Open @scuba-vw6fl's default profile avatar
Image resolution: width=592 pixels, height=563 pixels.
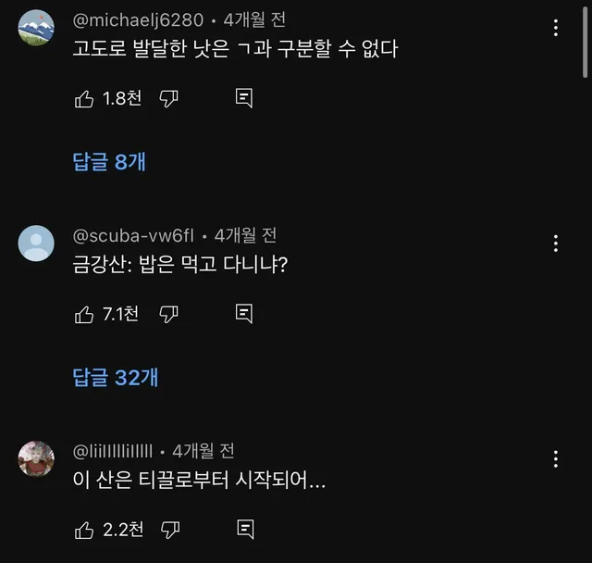click(x=36, y=243)
